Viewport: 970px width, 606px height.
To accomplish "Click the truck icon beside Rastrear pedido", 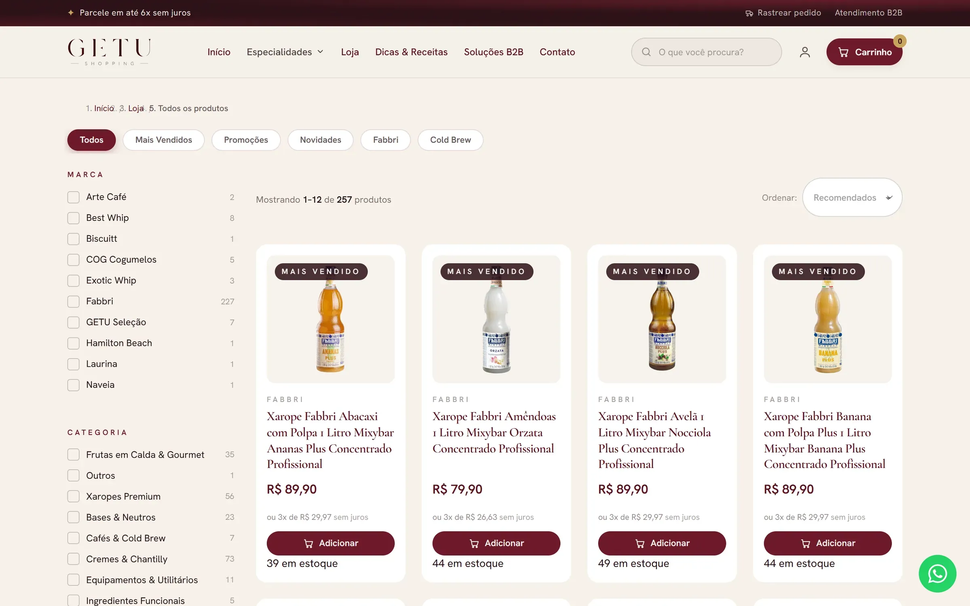I will (x=749, y=13).
